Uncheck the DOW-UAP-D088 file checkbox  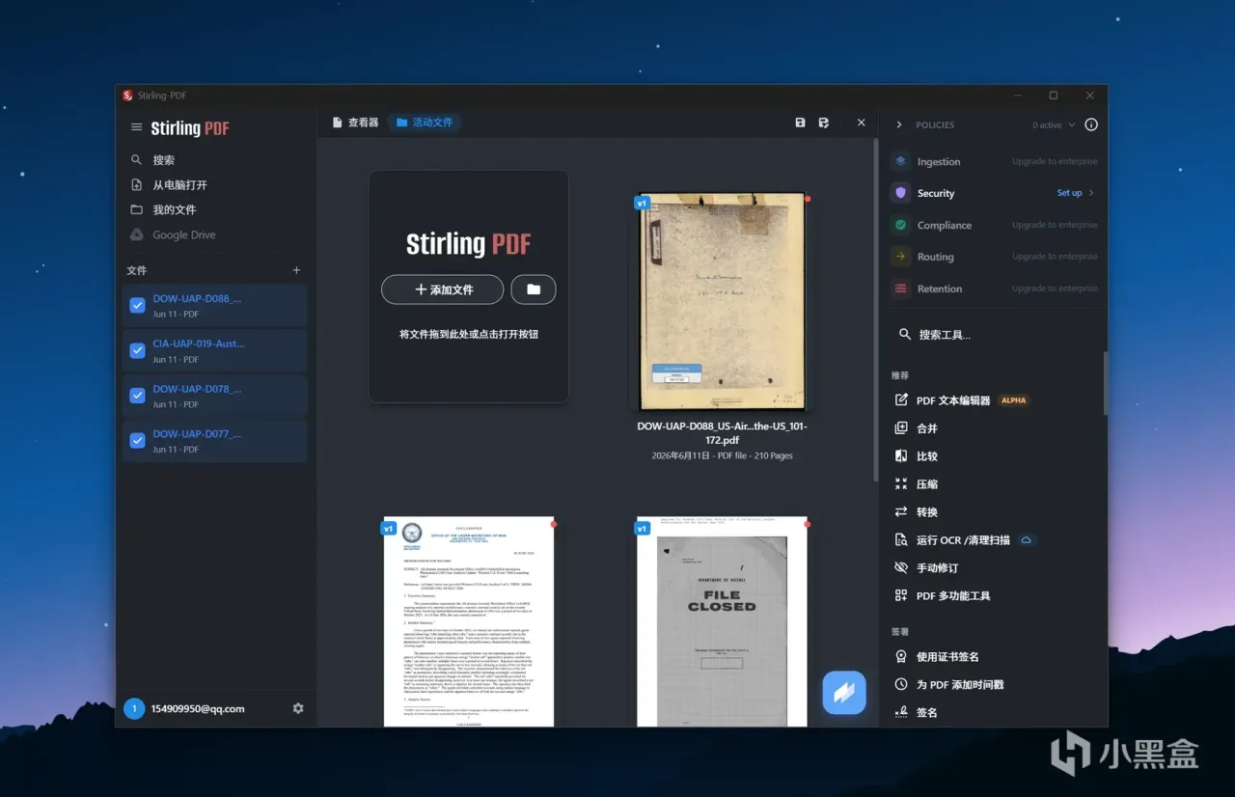pyautogui.click(x=137, y=305)
